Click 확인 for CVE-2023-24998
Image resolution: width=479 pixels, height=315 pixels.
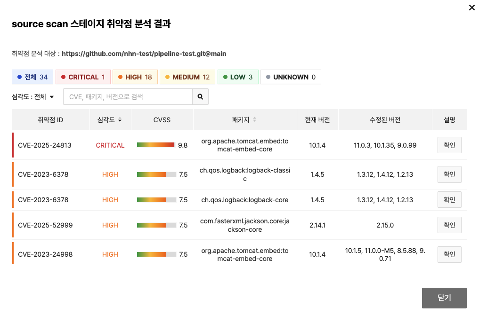[x=449, y=254]
